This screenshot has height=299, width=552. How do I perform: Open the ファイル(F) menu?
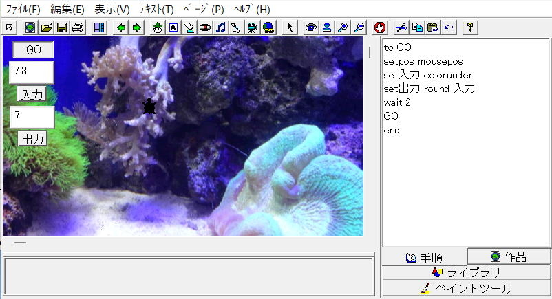pos(23,9)
